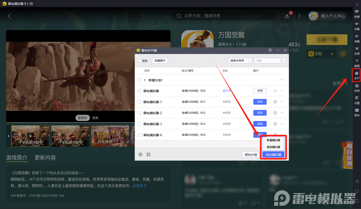Open the 官服 server dropdown

pyautogui.click(x=322, y=53)
